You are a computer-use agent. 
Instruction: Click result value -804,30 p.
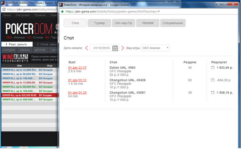point(224,80)
